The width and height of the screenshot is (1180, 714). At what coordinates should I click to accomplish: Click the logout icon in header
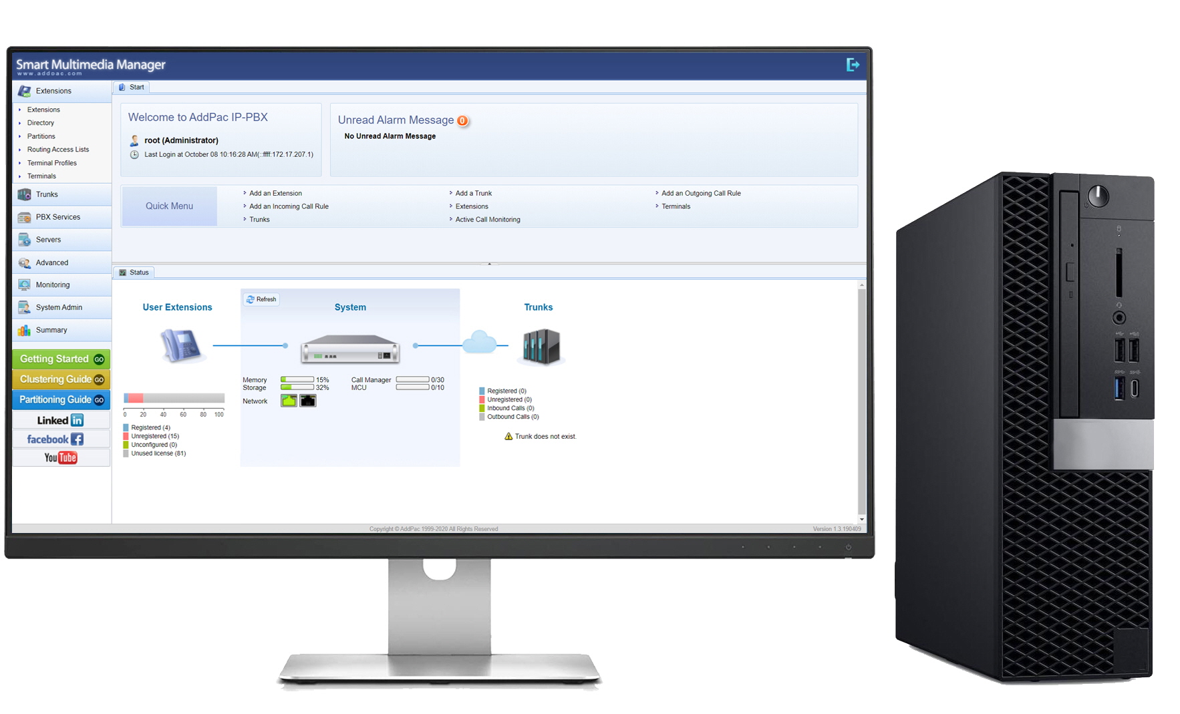[852, 65]
